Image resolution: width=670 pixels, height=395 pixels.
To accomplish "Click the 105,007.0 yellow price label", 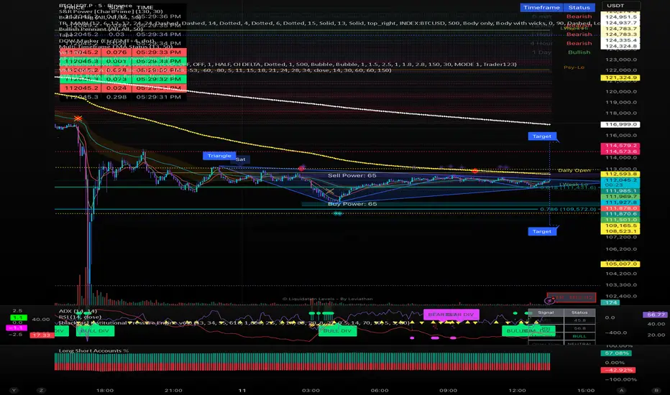I will click(x=620, y=264).
